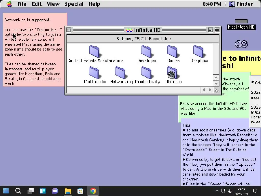
Task: Select the Utilities folder icon
Action: (173, 73)
